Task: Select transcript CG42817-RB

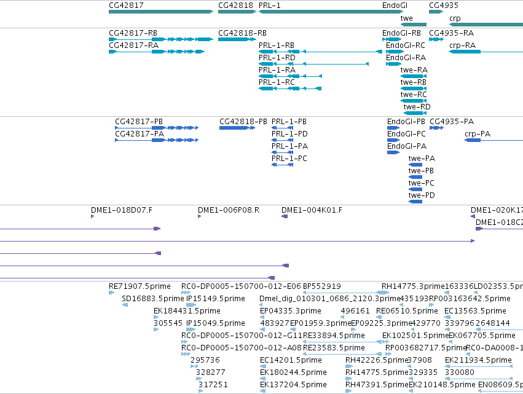Action: pos(161,39)
